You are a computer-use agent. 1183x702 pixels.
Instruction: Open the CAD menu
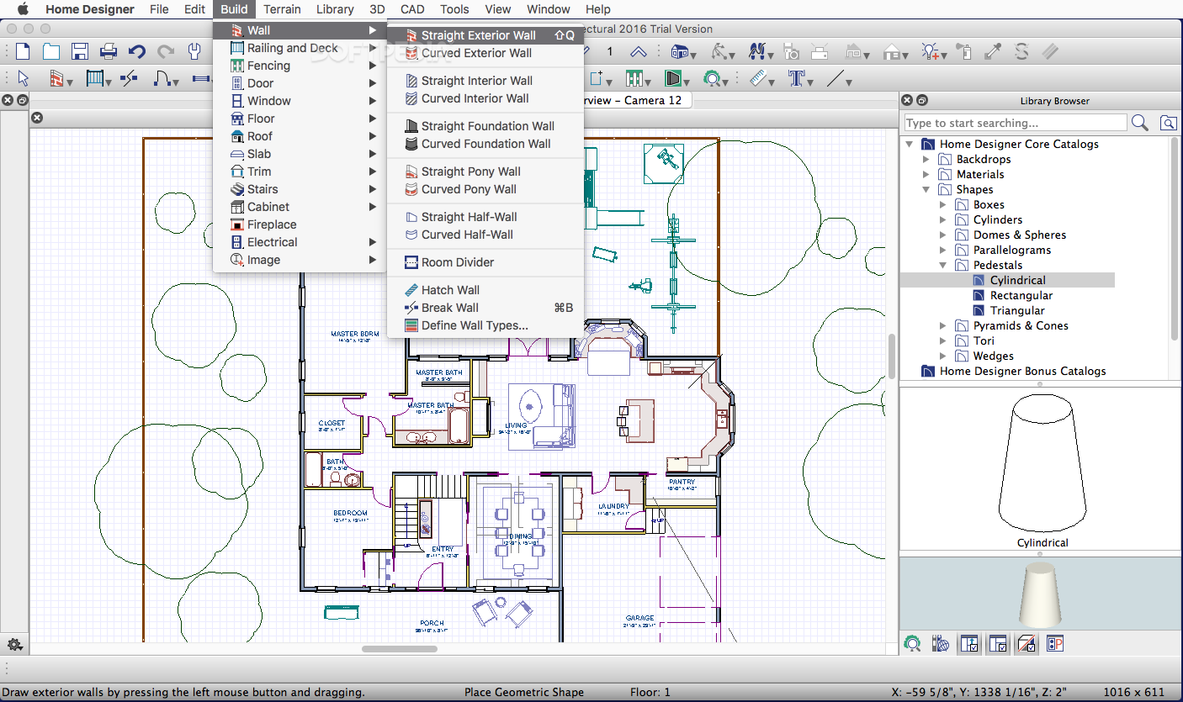click(x=412, y=9)
